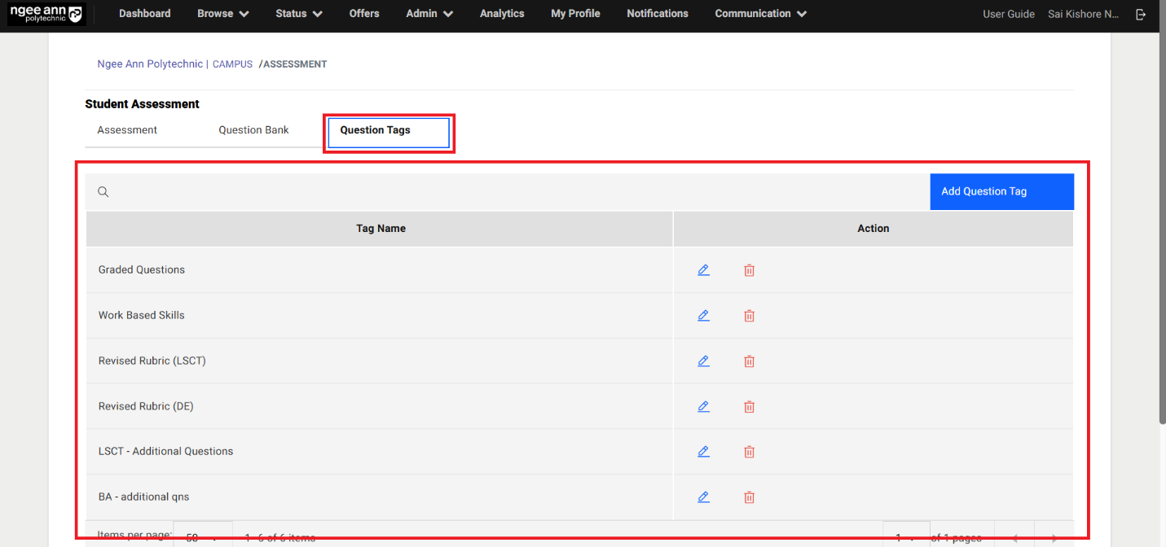Screen dimensions: 1166x547
Task: Click the logout icon in top bar
Action: click(x=1141, y=14)
